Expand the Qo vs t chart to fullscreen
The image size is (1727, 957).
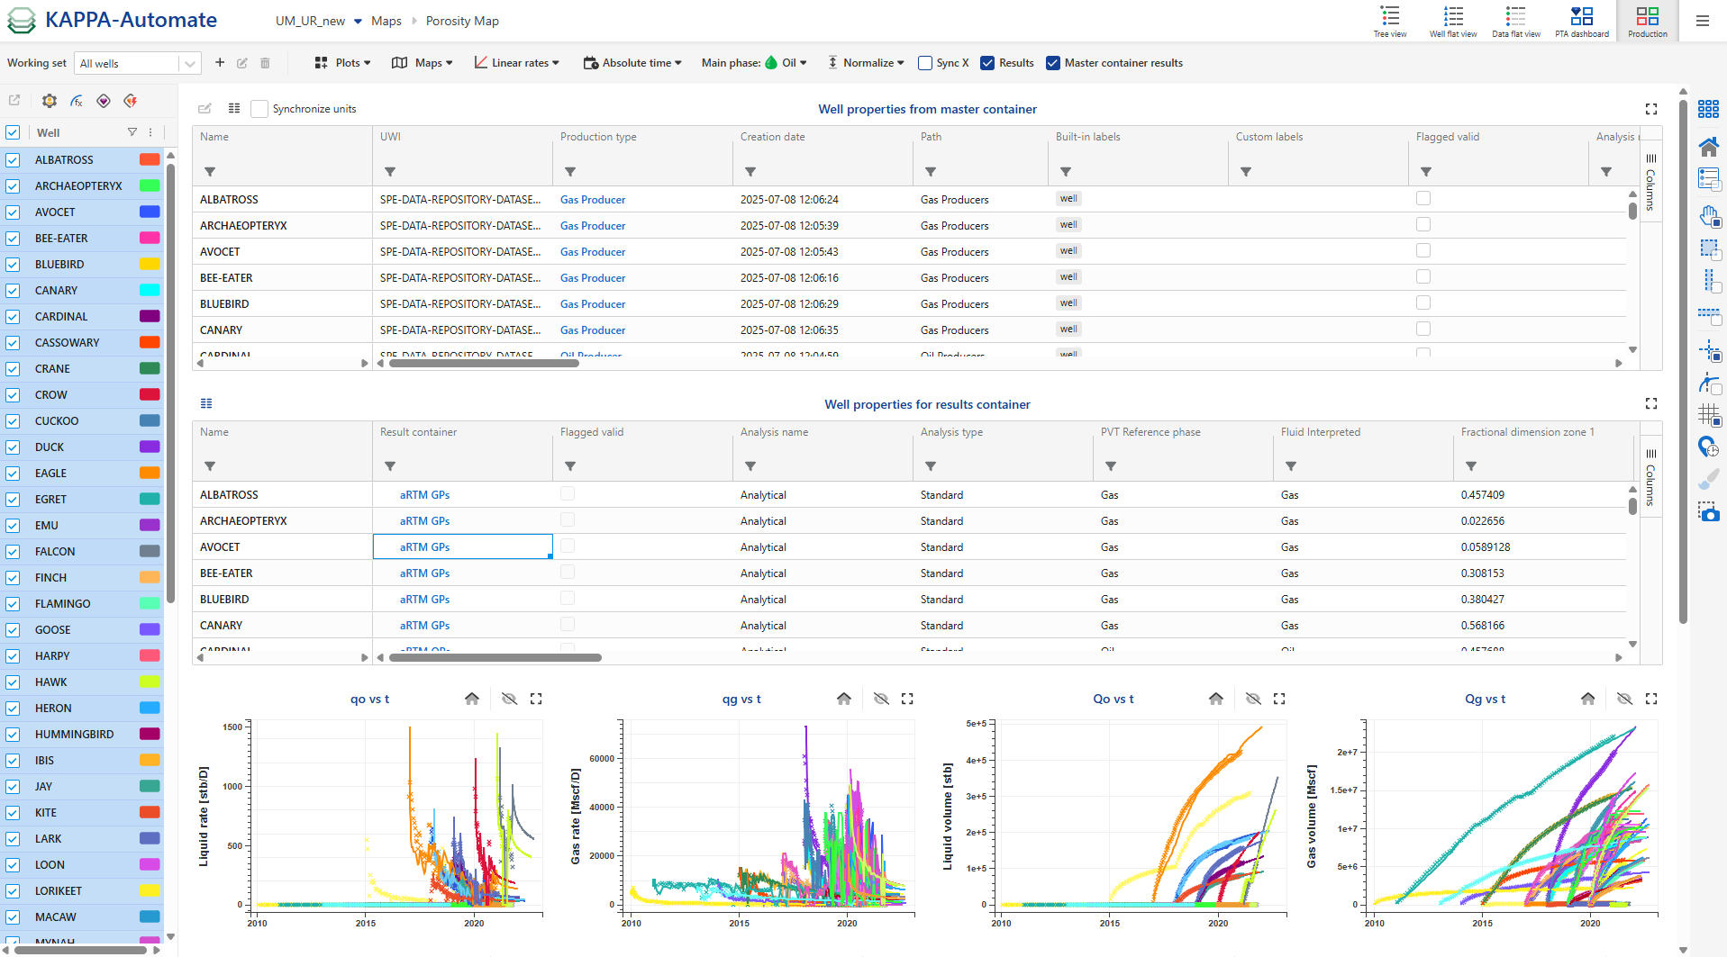[1279, 698]
